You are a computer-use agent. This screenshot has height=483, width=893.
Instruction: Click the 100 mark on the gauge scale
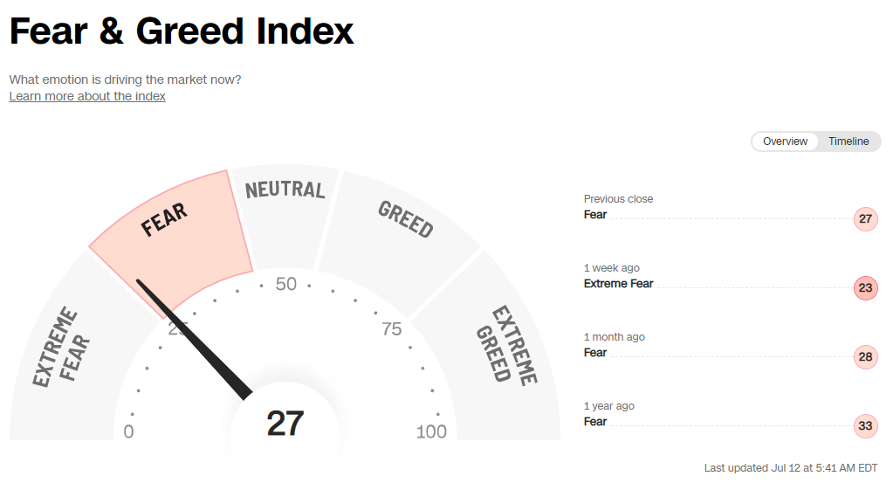click(x=431, y=431)
